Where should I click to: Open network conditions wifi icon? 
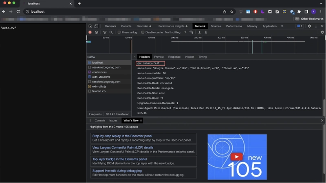191,32
